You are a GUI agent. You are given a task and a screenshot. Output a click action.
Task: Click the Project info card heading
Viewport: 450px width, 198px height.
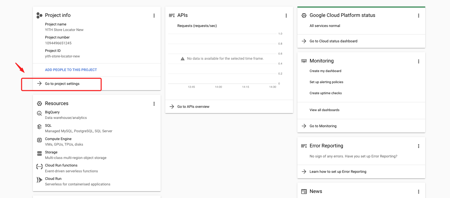pyautogui.click(x=58, y=15)
